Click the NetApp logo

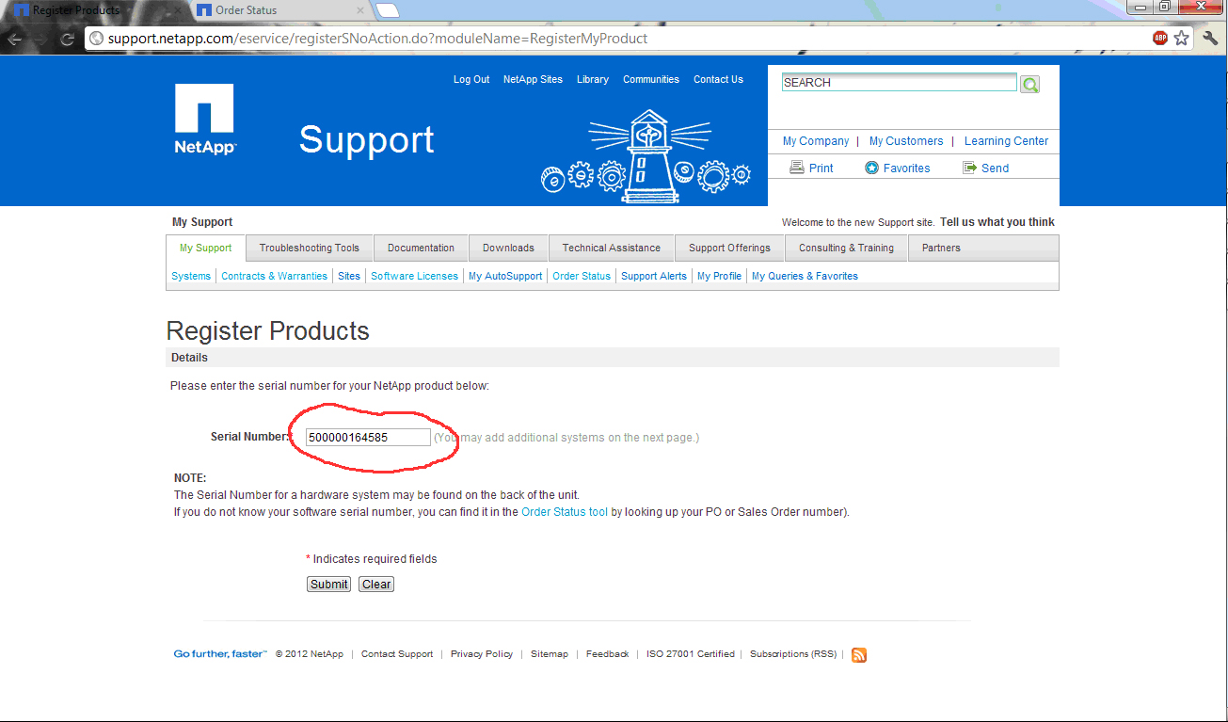pyautogui.click(x=204, y=119)
